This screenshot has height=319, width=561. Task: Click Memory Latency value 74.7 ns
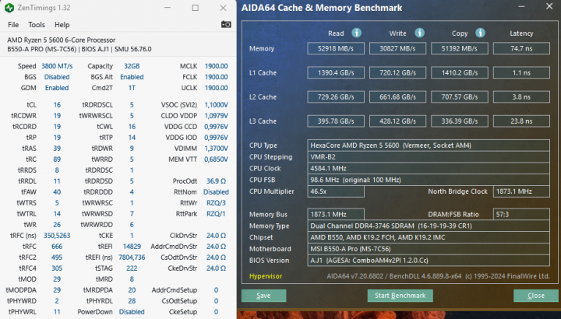pos(521,48)
